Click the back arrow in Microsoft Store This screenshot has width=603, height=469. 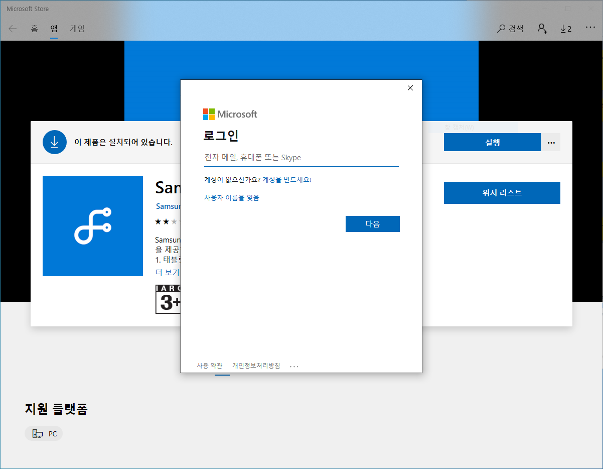(x=13, y=29)
